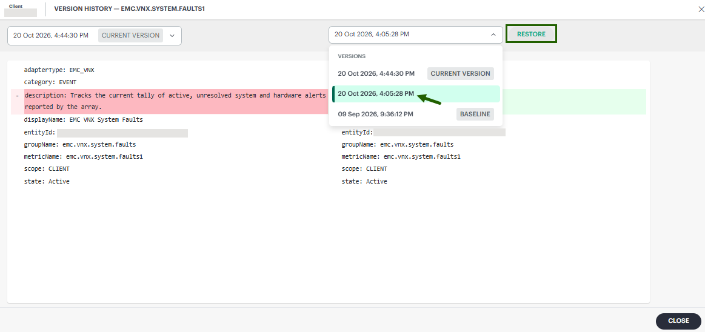Click left 'state: Active' line
The image size is (705, 332).
(47, 182)
